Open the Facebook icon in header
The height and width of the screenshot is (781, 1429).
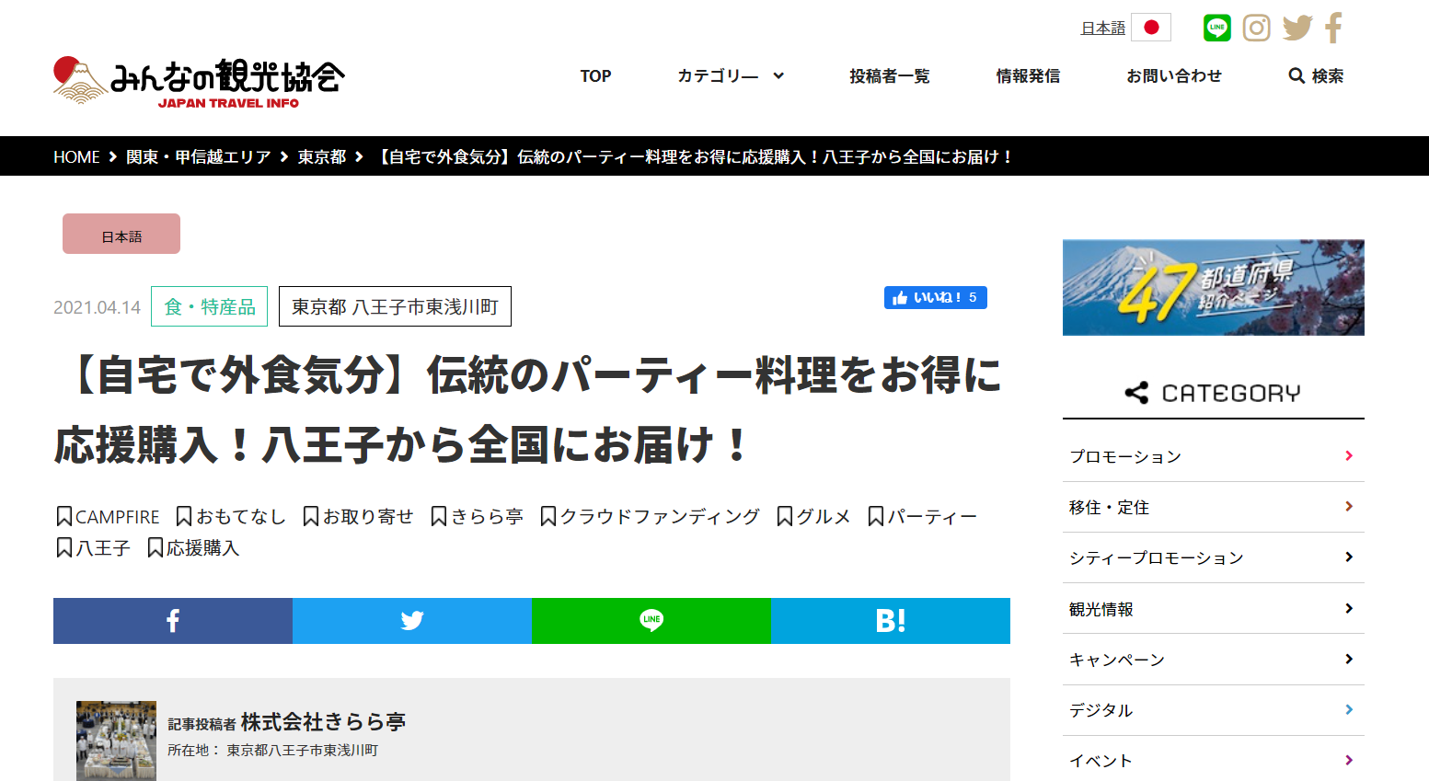1333,28
